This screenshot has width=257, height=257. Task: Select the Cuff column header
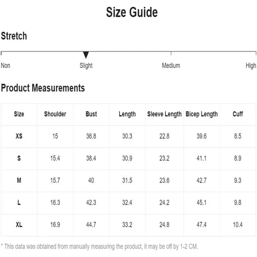coord(238,114)
